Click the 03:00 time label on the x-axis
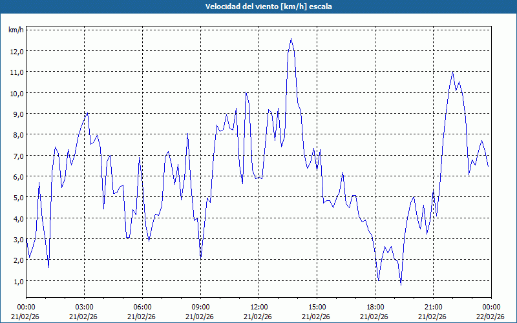 [84, 307]
